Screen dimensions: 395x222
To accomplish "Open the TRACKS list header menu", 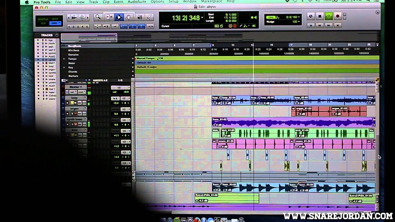I will click(57, 35).
